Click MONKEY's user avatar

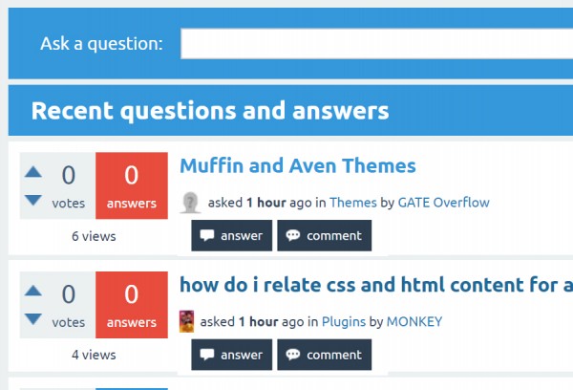pyautogui.click(x=189, y=321)
